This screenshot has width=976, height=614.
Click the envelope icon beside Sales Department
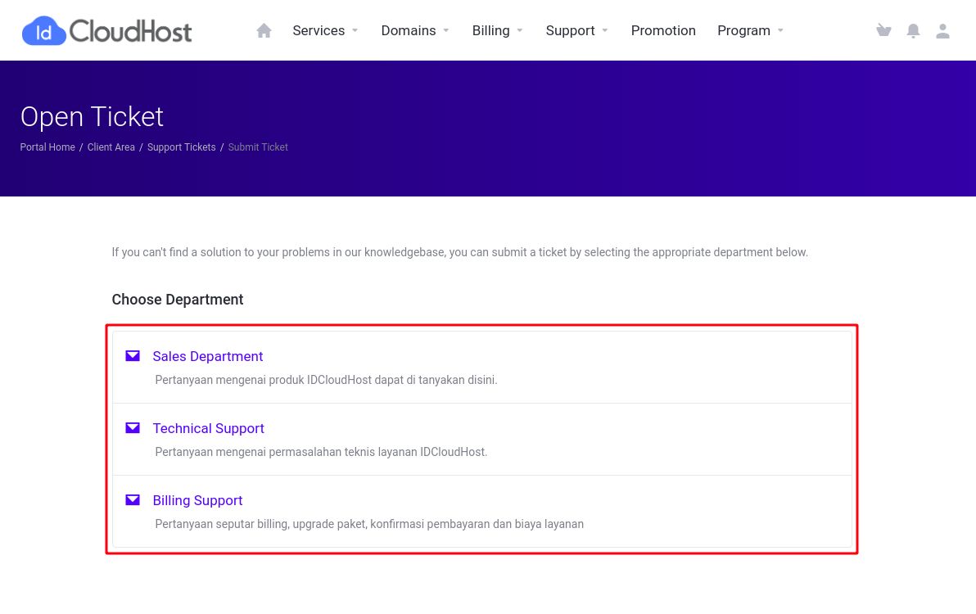(132, 355)
